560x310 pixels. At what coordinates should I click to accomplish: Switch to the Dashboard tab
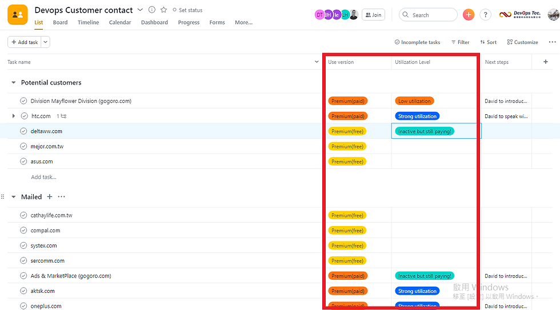pos(154,22)
